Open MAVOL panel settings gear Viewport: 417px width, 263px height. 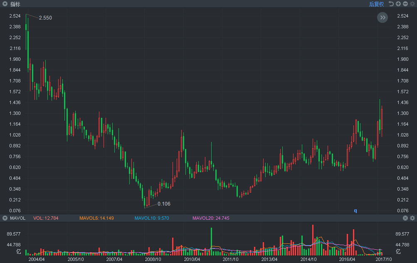412,218
